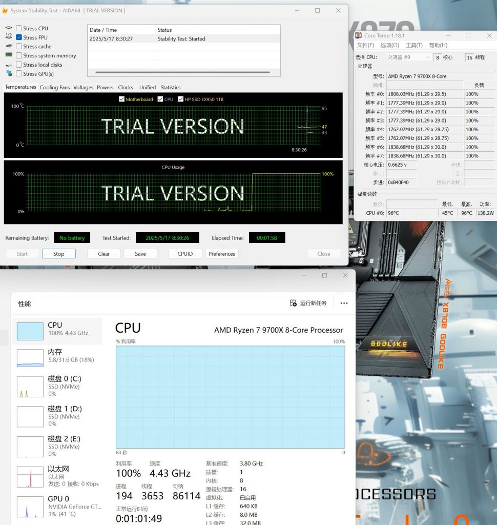Open the 工具(T) menu in Core Temp
Image resolution: width=497 pixels, height=525 pixels.
tap(414, 46)
